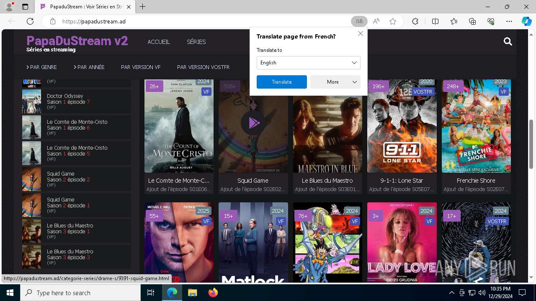The image size is (536, 301).
Task: Click the Squid Game title under poster
Action: pos(253,181)
